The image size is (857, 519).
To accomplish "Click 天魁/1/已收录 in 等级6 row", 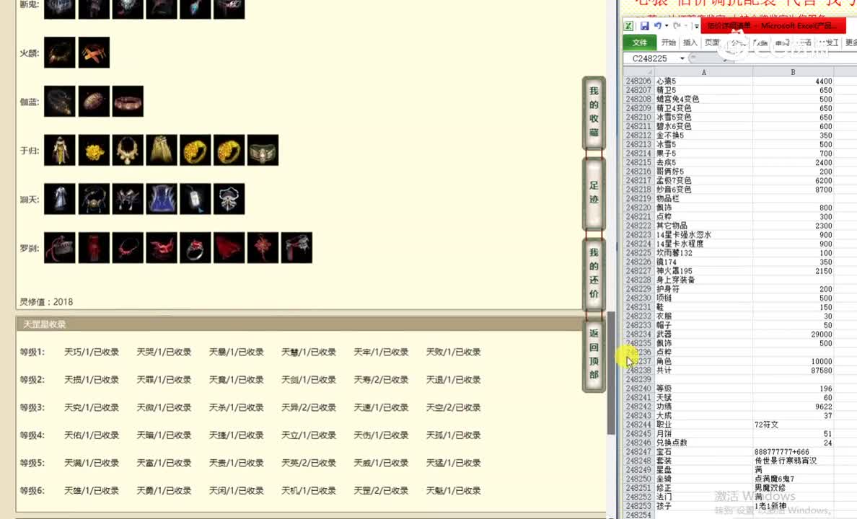I will pos(454,491).
